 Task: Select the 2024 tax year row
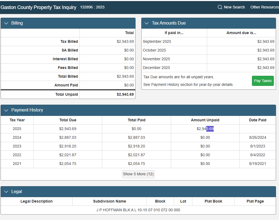coord(17,137)
